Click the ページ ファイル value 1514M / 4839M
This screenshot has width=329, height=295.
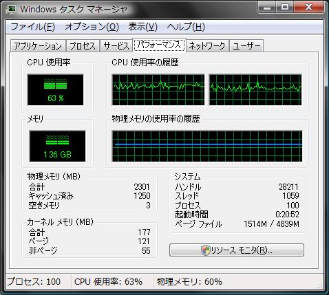click(271, 223)
